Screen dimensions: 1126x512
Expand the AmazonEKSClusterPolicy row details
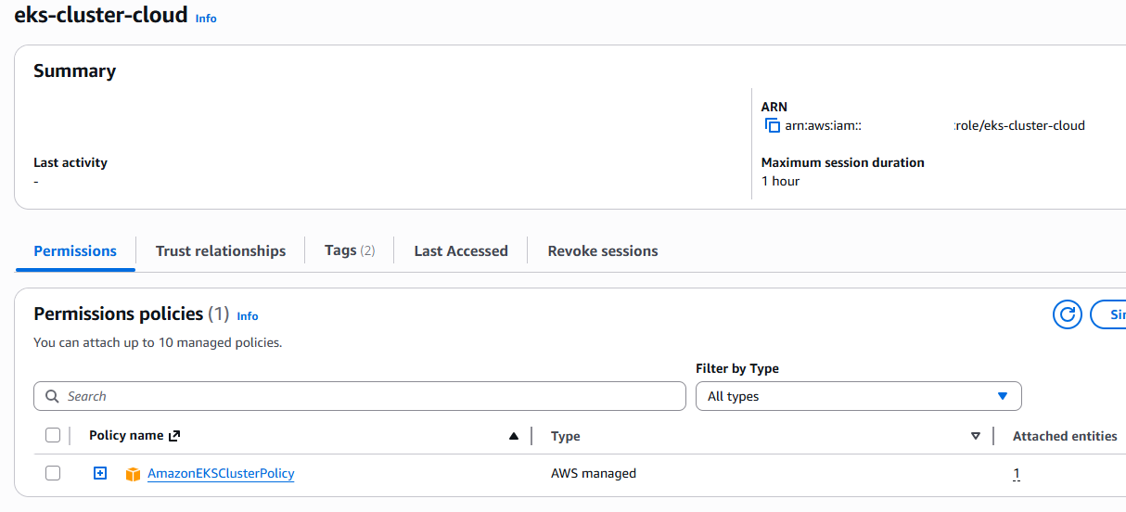100,473
